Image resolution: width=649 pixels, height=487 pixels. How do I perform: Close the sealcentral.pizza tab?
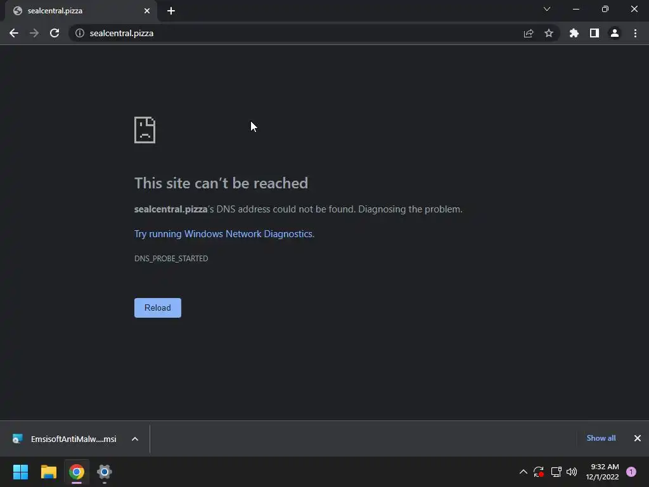point(146,11)
